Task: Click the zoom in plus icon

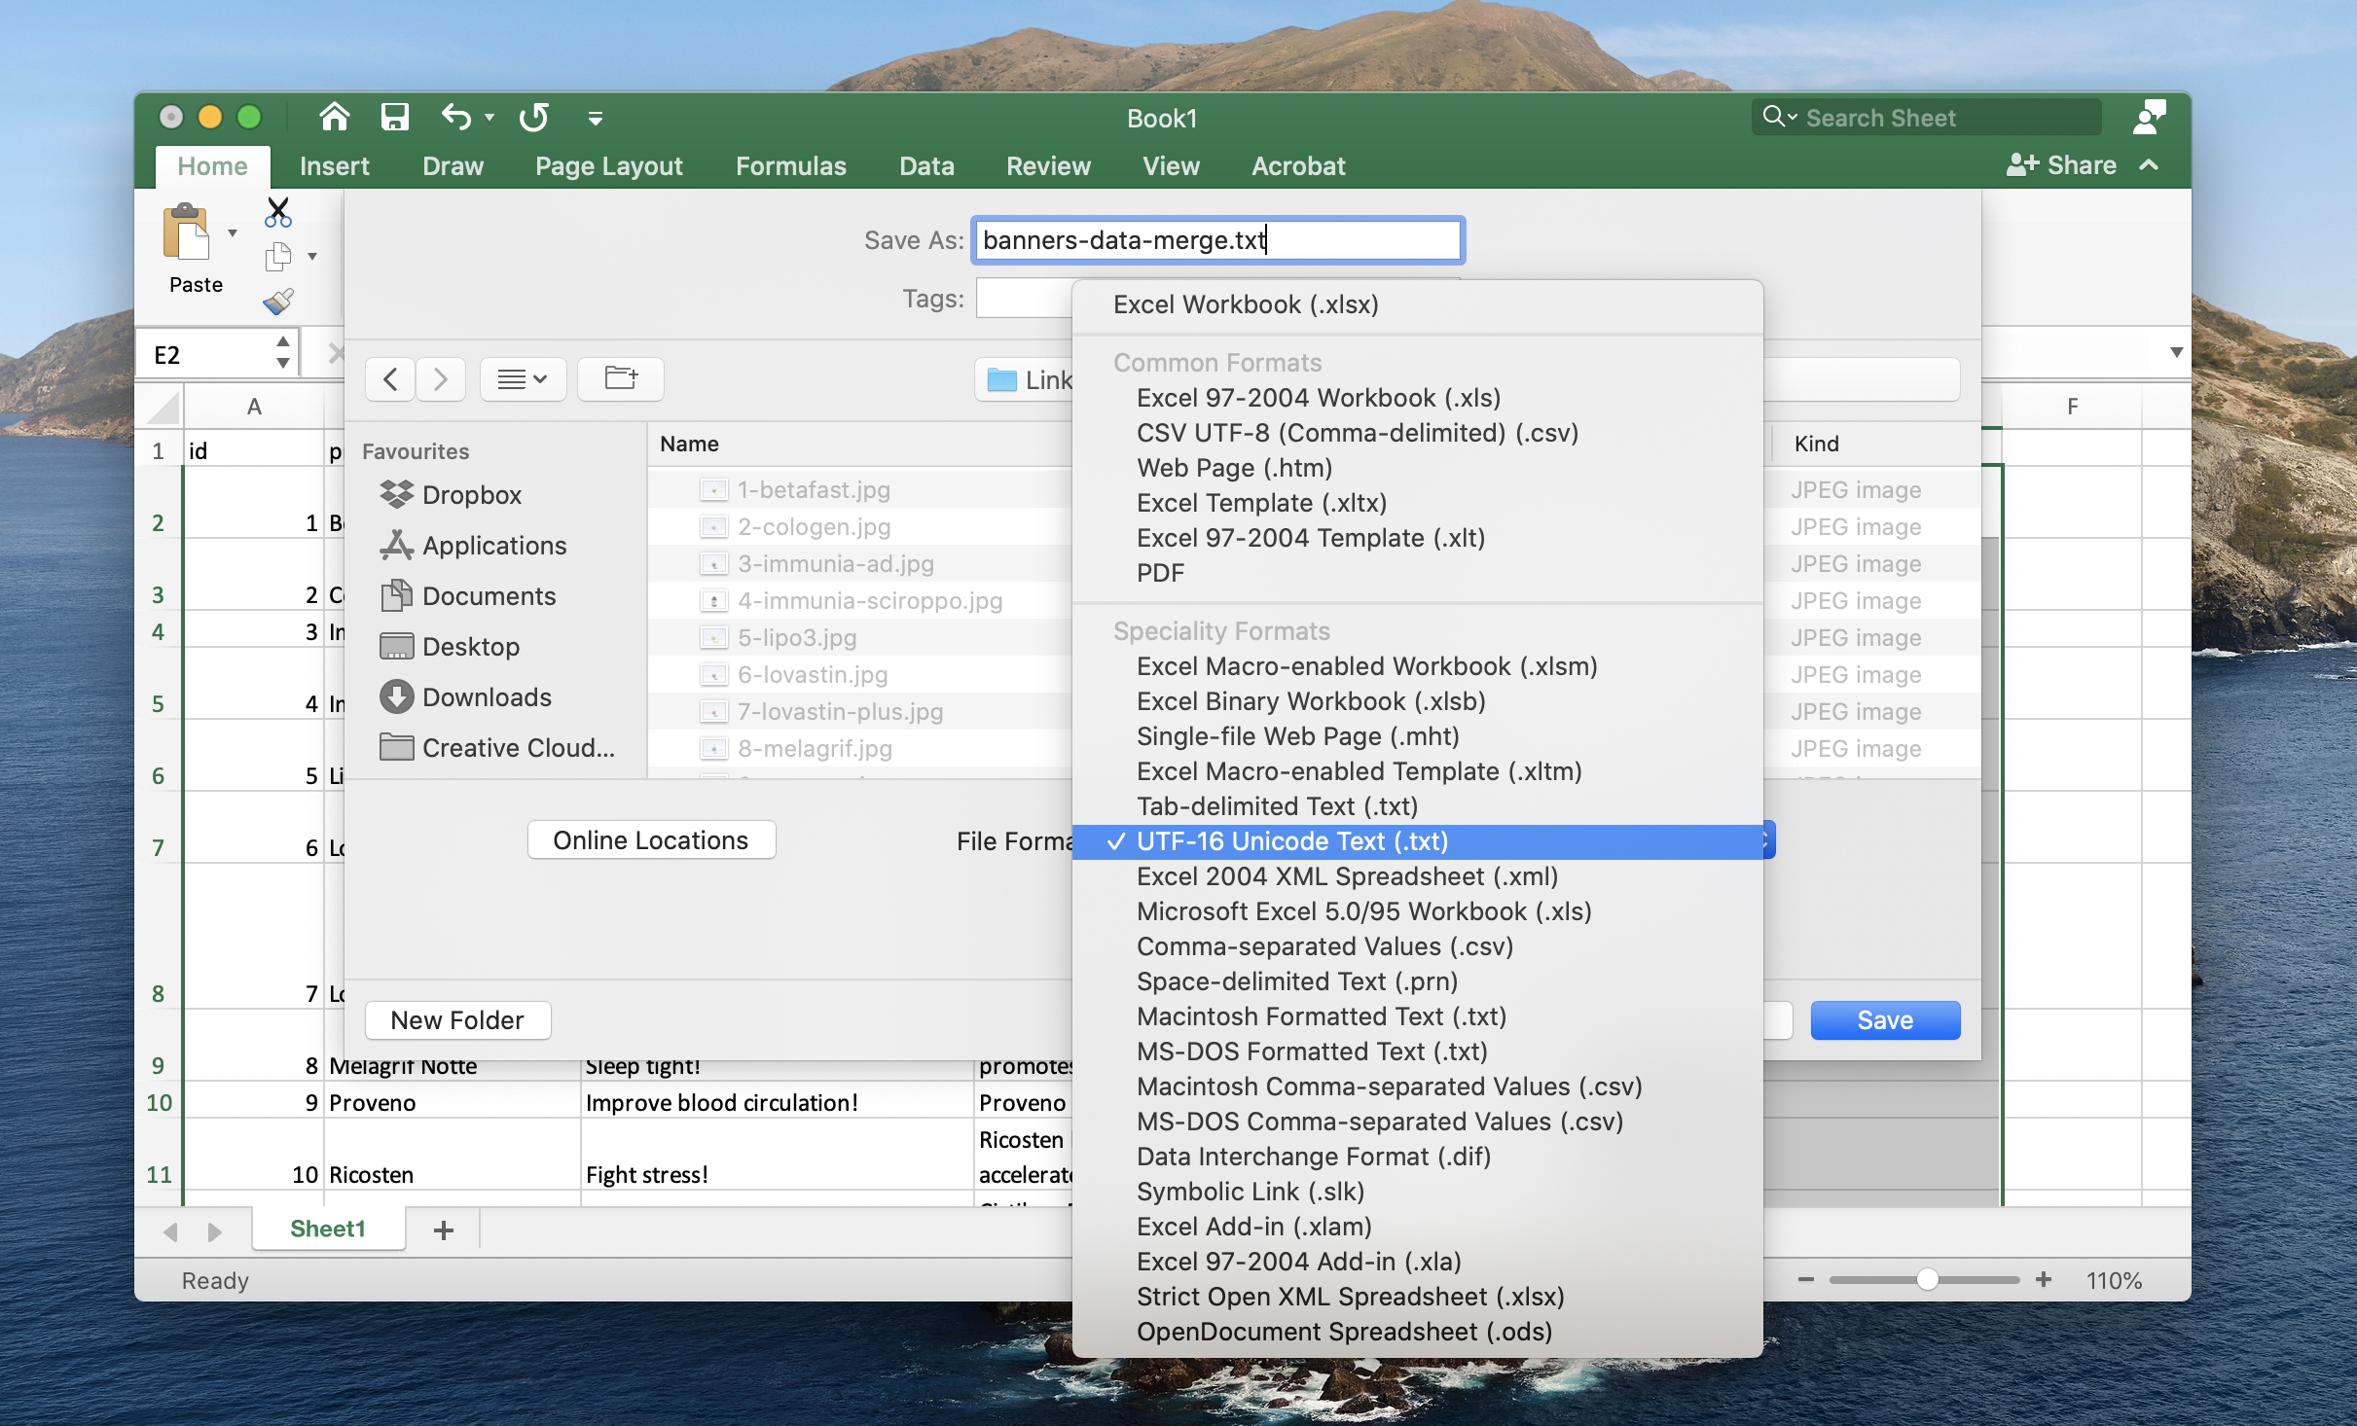Action: [2044, 1280]
